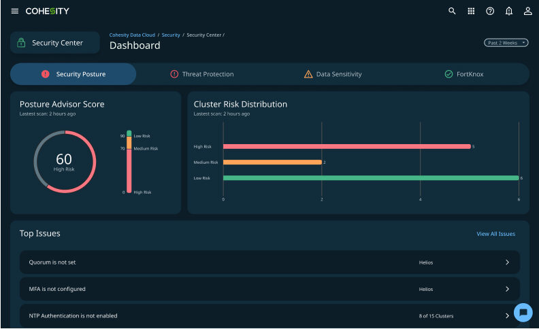Screen dimensions: 539x329
Task: Click the Top Issues heading
Action: click(40, 233)
